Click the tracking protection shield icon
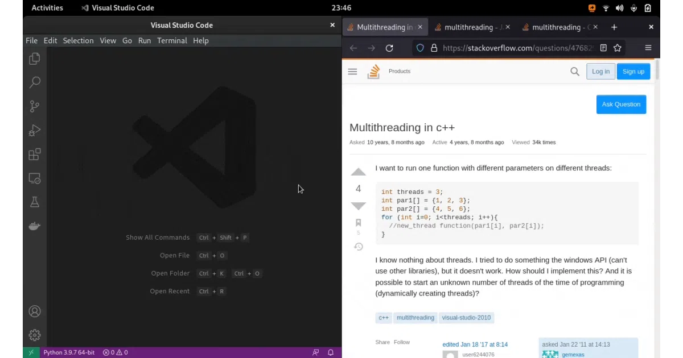The width and height of the screenshot is (683, 358). click(421, 48)
